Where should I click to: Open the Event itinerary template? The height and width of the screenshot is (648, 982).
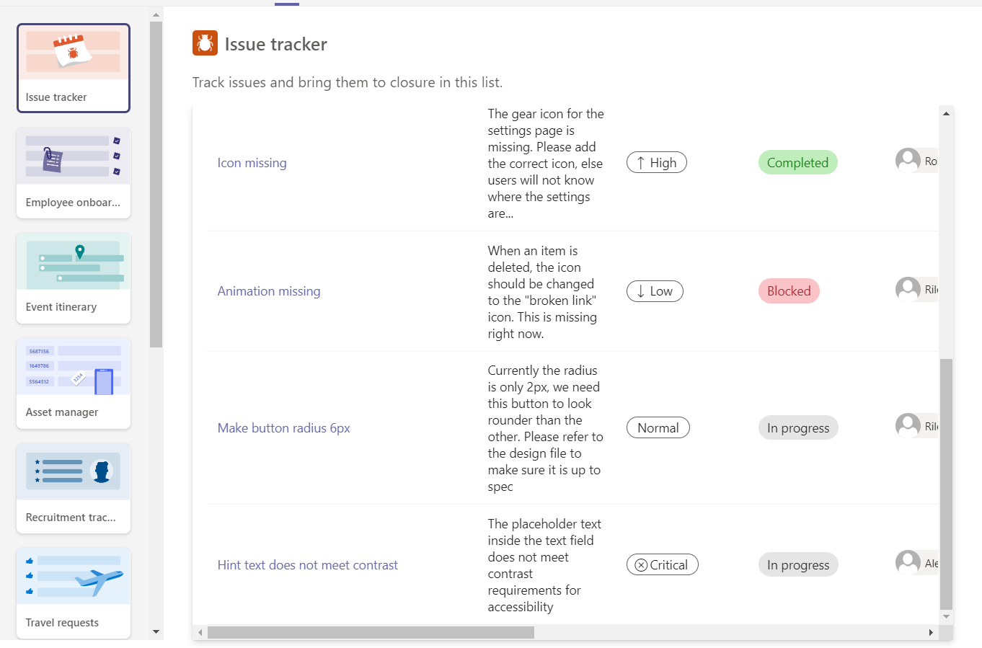pyautogui.click(x=74, y=278)
